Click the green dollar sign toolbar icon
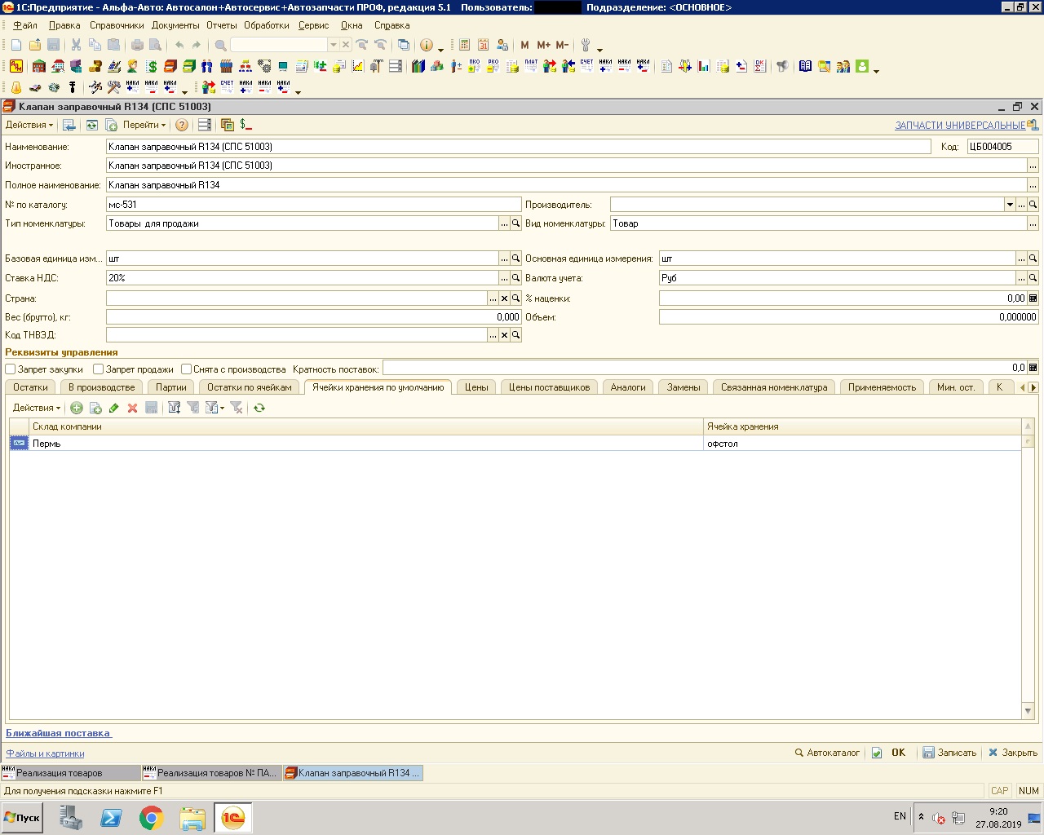1044x835 pixels. [x=152, y=66]
